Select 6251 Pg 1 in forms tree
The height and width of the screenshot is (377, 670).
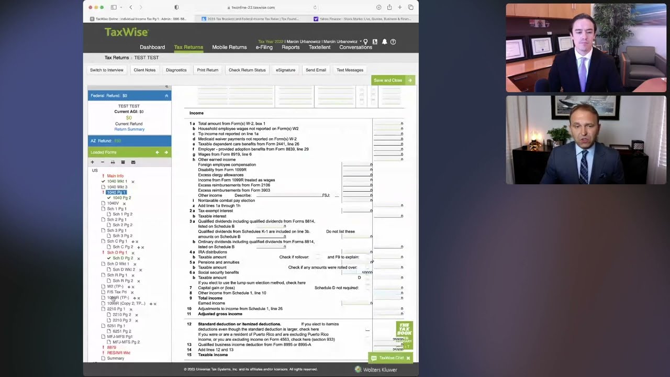(116, 326)
